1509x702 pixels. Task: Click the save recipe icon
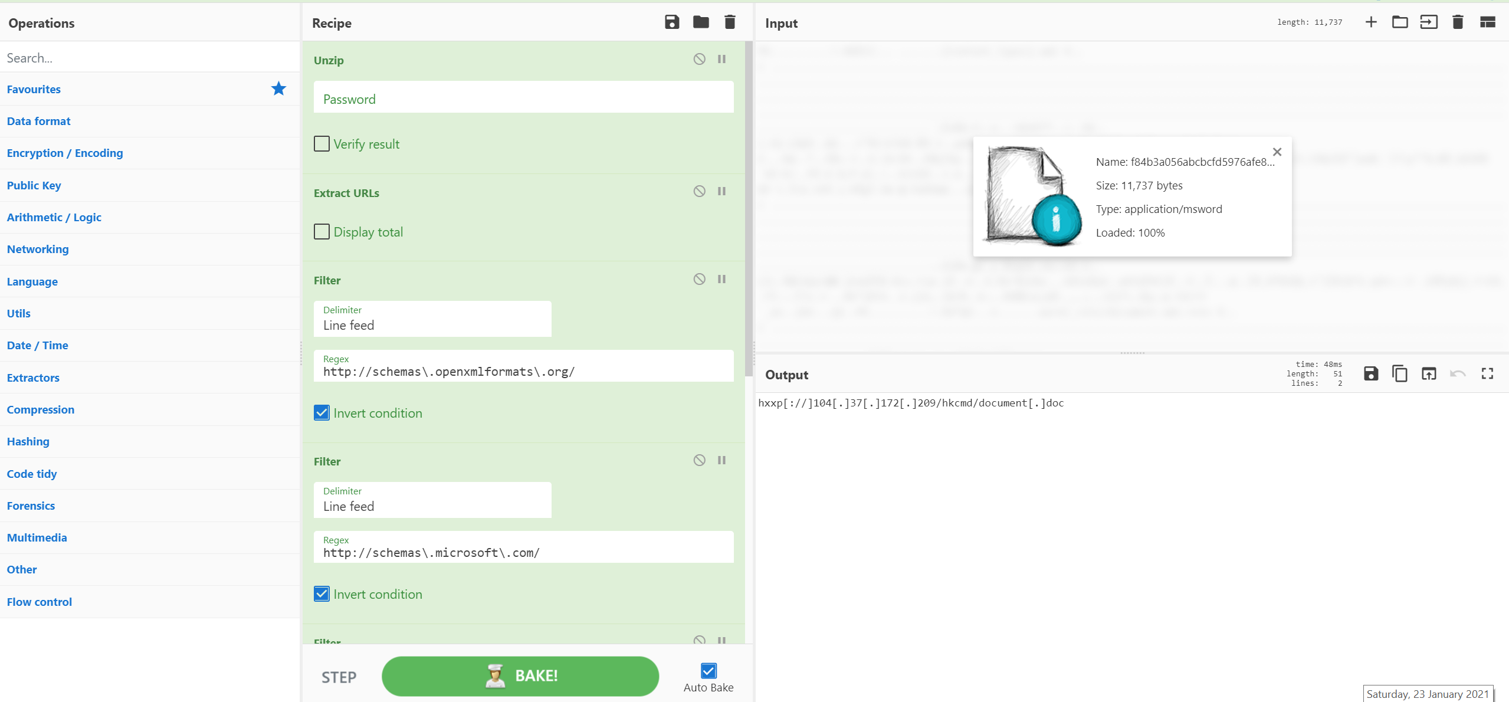tap(672, 22)
